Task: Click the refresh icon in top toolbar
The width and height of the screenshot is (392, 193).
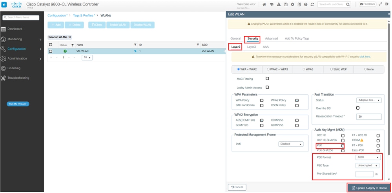Action: 312,4
